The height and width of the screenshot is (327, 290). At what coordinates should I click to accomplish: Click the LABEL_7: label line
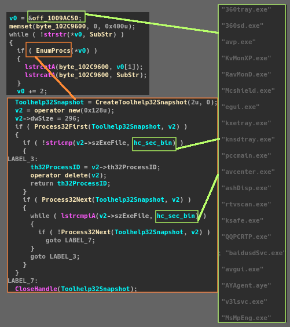click(23, 281)
